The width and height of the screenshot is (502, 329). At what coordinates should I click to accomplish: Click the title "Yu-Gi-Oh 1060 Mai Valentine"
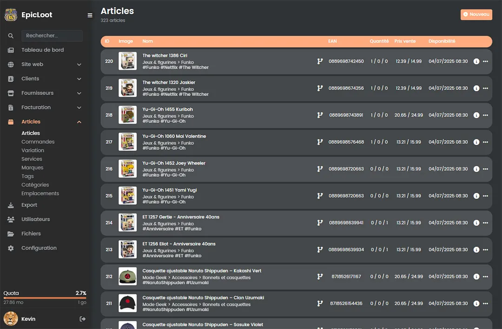point(174,136)
